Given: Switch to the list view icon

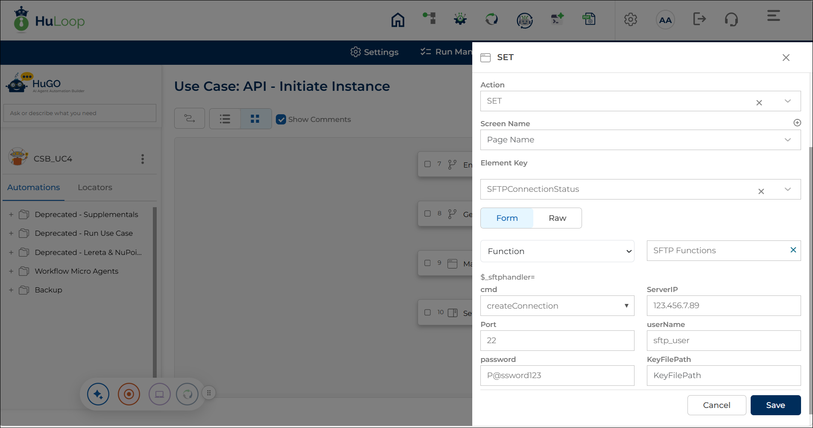Looking at the screenshot, I should click(225, 119).
